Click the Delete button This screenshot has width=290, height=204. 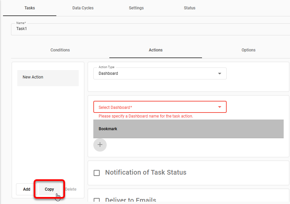[x=71, y=189]
